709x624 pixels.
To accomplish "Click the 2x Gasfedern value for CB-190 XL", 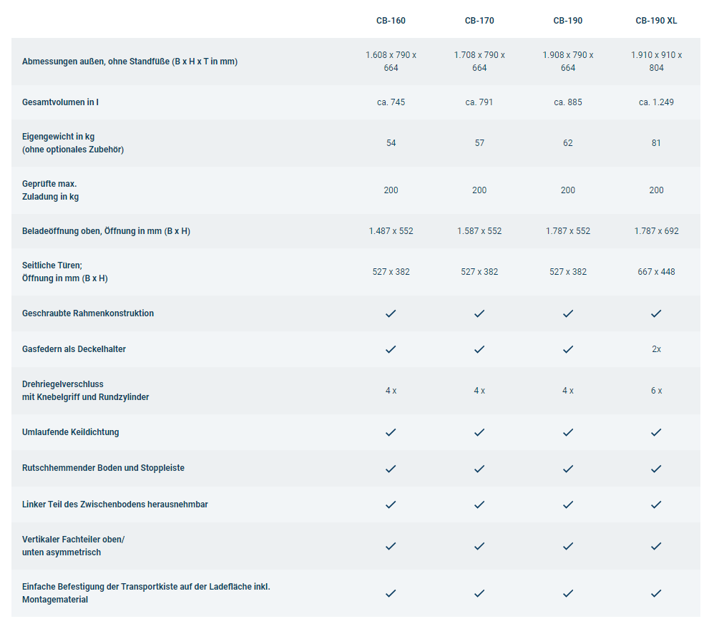I will tap(656, 349).
